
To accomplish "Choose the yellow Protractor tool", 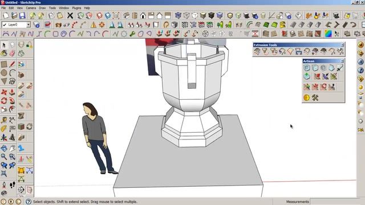I will [4, 129].
